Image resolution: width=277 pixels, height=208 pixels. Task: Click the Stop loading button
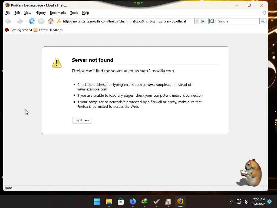point(41,21)
